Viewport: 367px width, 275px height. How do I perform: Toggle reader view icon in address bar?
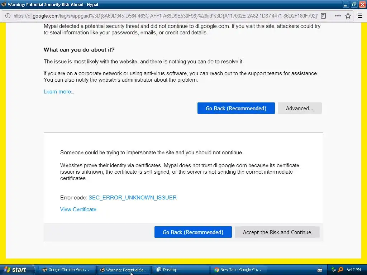click(323, 16)
